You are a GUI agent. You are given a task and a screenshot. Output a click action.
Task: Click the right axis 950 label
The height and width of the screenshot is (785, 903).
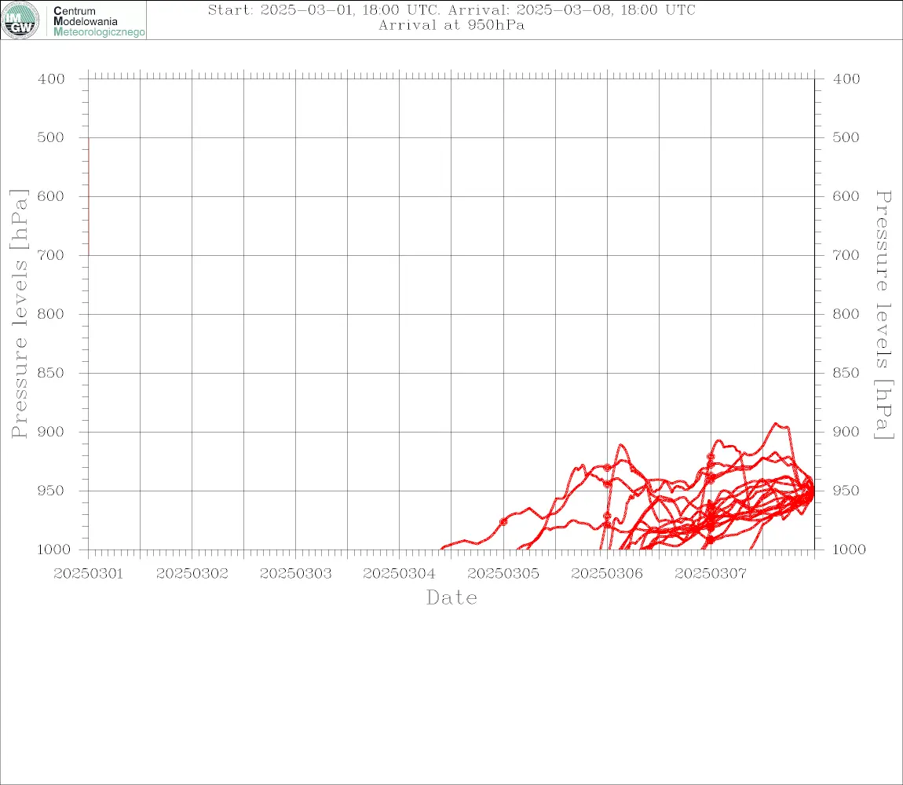pos(846,491)
